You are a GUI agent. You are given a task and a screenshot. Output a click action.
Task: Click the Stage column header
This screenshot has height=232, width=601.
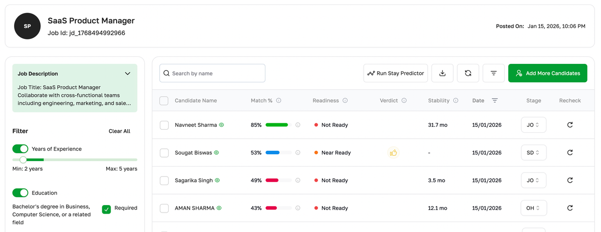click(x=533, y=100)
